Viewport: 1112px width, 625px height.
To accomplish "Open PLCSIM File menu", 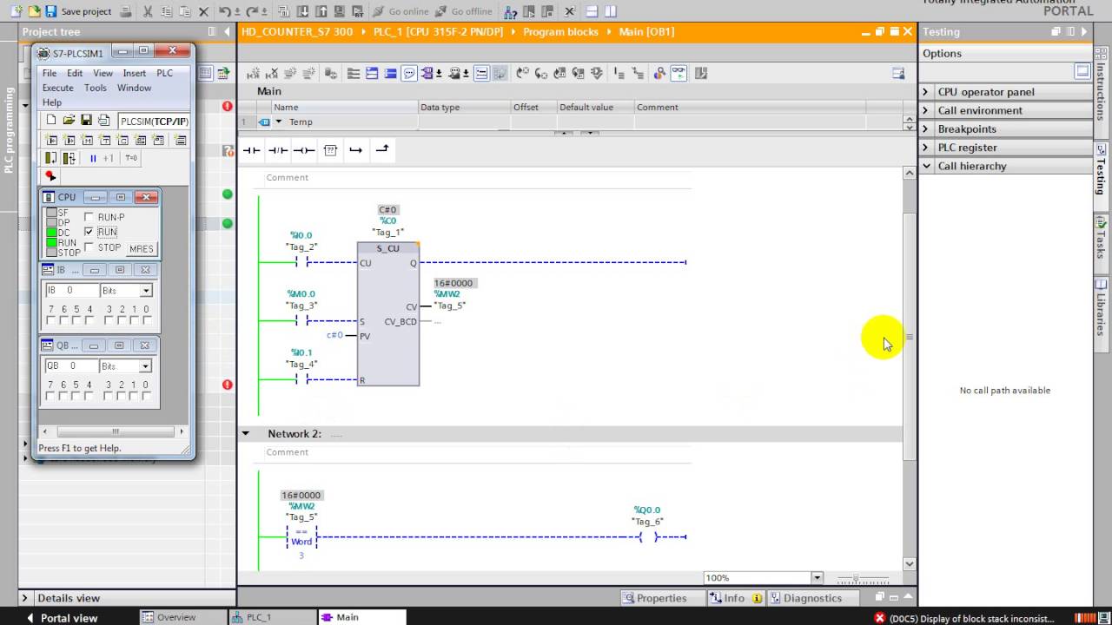I will click(50, 74).
